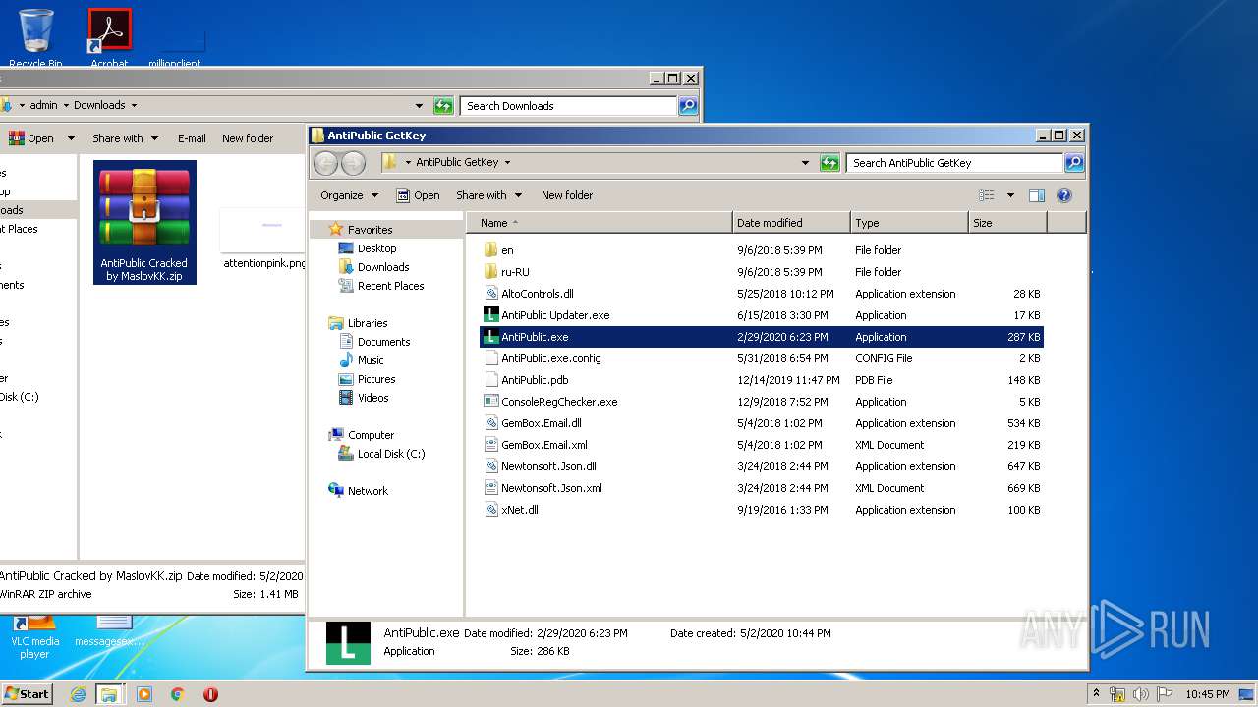Select ConsoleRegChecker.exe
1258x707 pixels.
tap(762, 402)
